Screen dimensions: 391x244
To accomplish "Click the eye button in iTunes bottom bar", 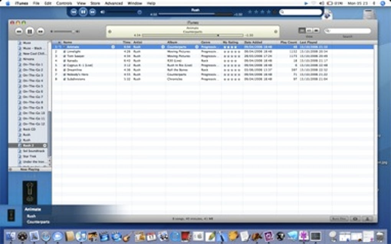I will (x=355, y=219).
